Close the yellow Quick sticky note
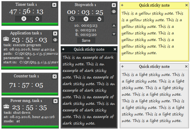190x130 pixels. pyautogui.click(x=186, y=5)
